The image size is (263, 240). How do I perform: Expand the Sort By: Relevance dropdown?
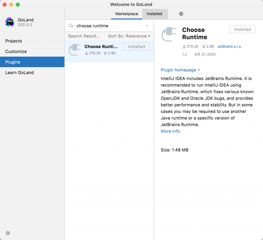click(129, 36)
